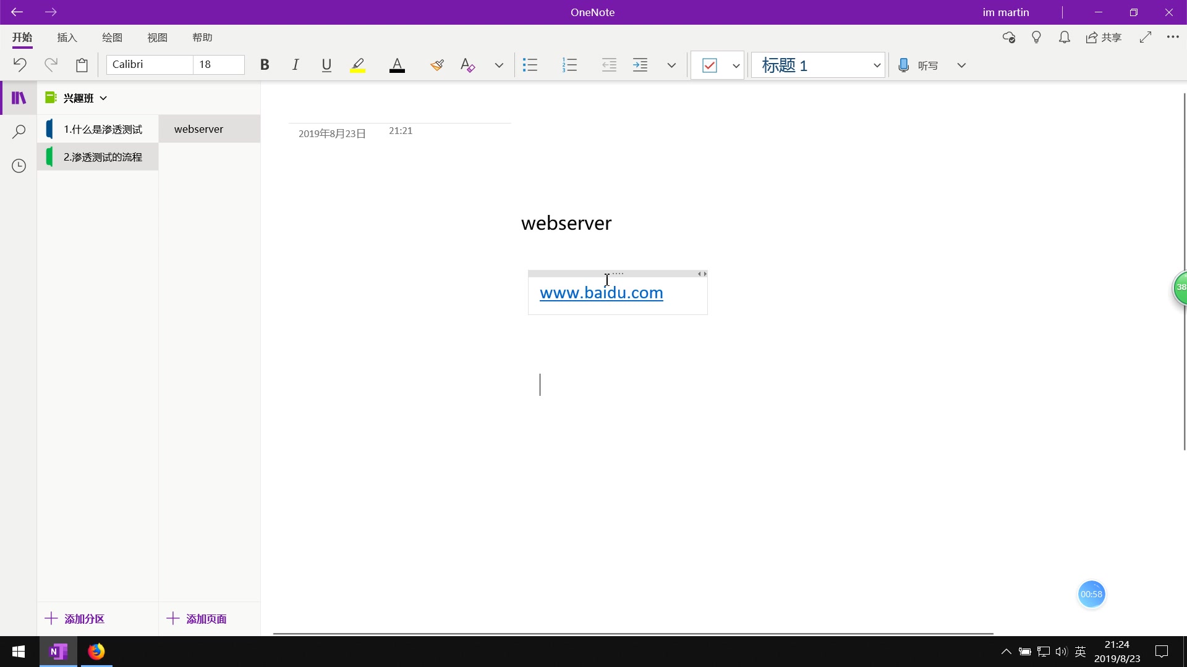Insert a bulleted list
This screenshot has height=667, width=1187.
(530, 65)
